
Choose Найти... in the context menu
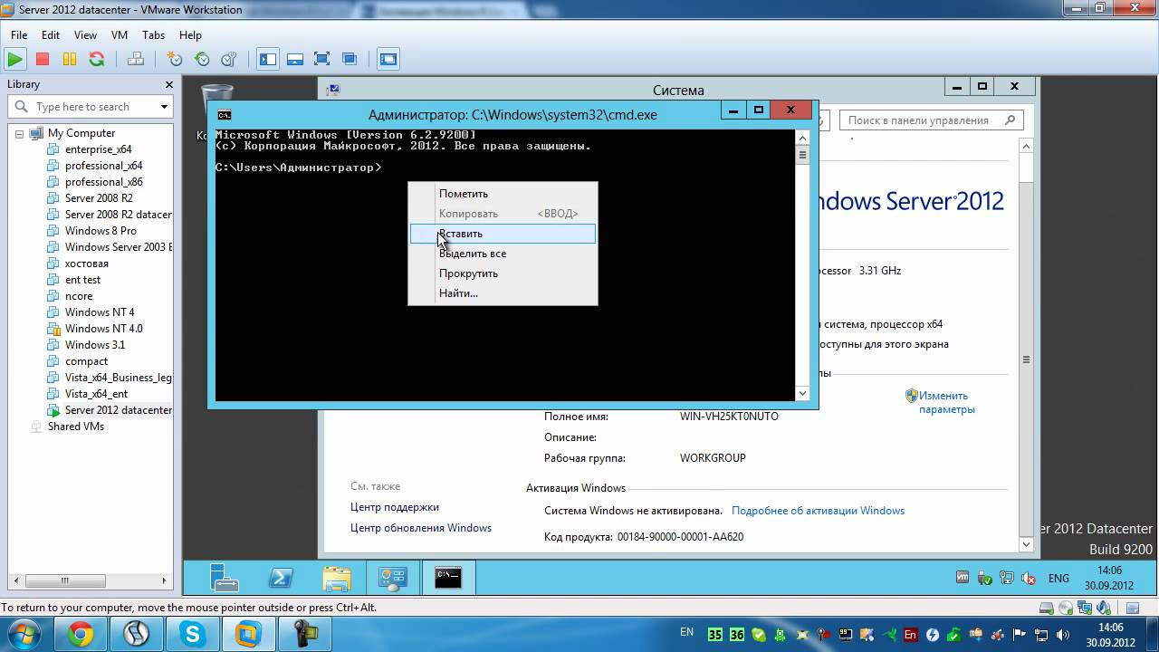pos(503,293)
